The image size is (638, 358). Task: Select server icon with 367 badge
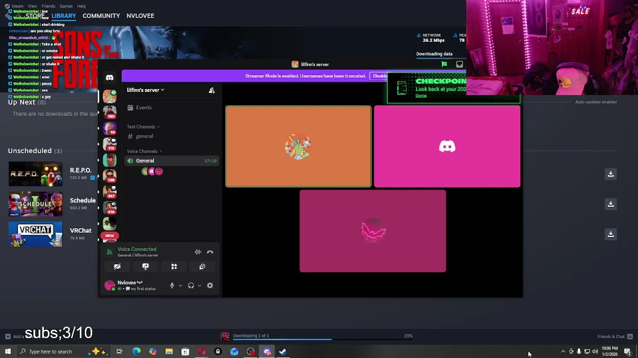(110, 191)
